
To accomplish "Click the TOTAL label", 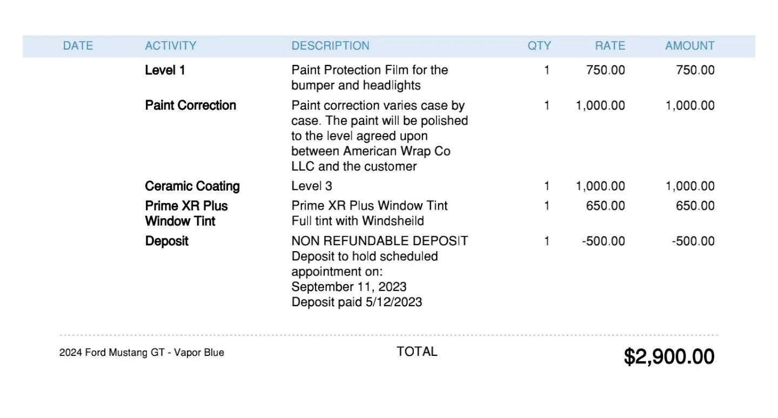I will (417, 352).
